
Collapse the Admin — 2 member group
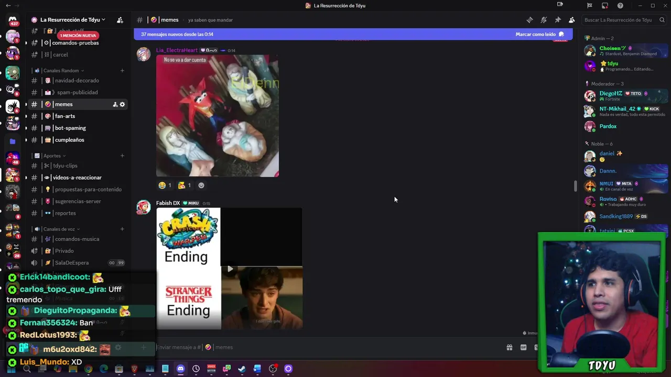602,38
